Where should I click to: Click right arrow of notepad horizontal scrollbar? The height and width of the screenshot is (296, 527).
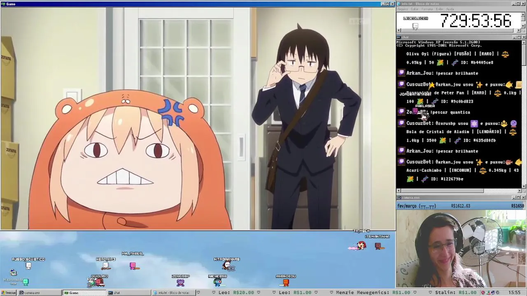coord(519,30)
